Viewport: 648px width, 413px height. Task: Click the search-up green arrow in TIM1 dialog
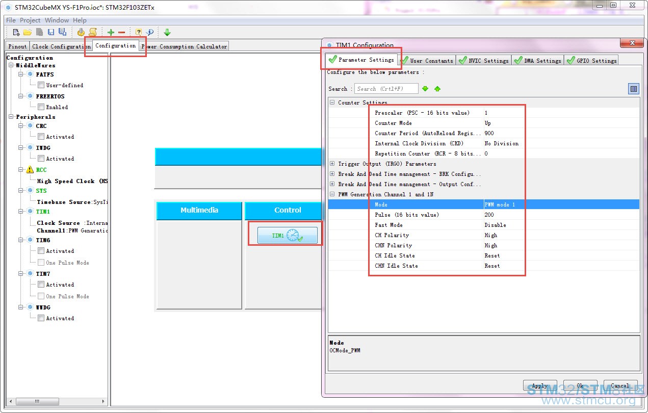point(437,89)
